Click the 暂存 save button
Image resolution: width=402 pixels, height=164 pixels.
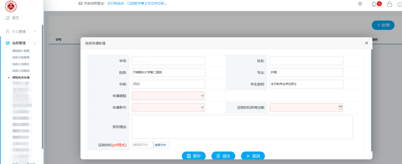click(x=194, y=156)
